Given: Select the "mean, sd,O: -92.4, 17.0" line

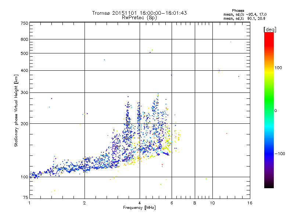Looking at the screenshot, I should tap(245, 14).
